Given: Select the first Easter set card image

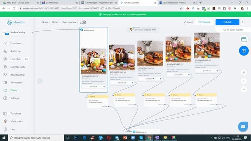Looking at the screenshot, I should [x=93, y=61].
